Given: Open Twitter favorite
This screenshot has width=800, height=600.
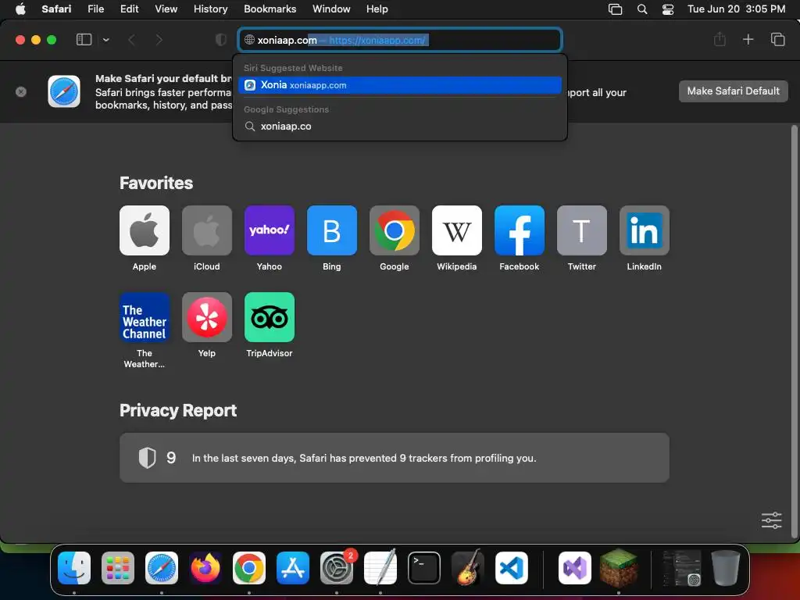Looking at the screenshot, I should (581, 230).
